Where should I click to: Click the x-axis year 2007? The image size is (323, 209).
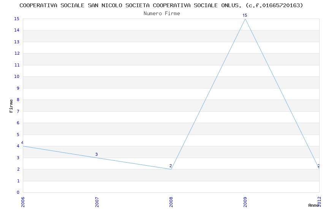[x=97, y=202]
